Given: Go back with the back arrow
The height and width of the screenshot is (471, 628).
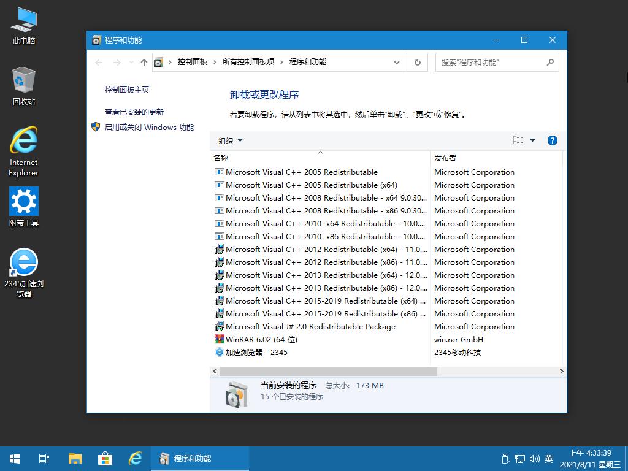Looking at the screenshot, I should (x=99, y=63).
